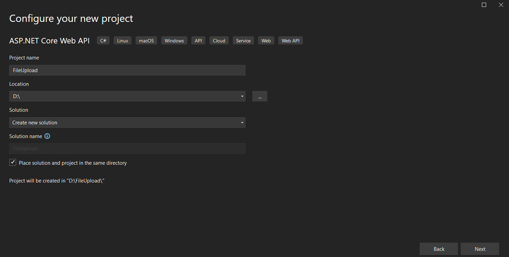509x257 pixels.
Task: Click the Service tag
Action: 243,40
